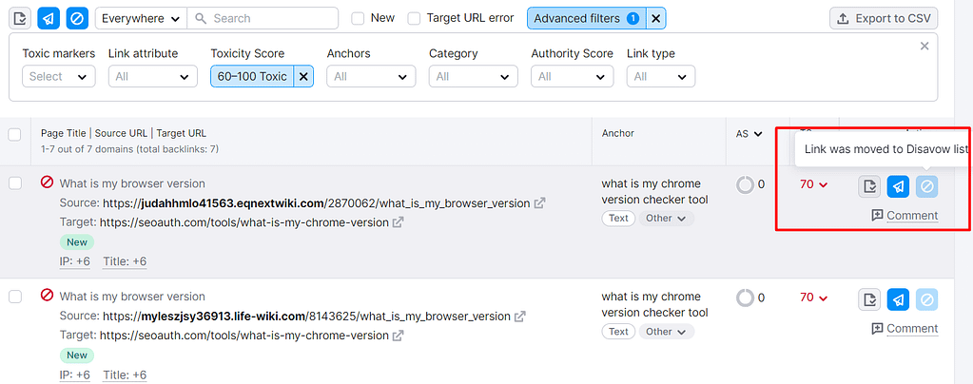Image resolution: width=973 pixels, height=384 pixels.
Task: Click the Text tag in second row anchor
Action: pos(618,332)
